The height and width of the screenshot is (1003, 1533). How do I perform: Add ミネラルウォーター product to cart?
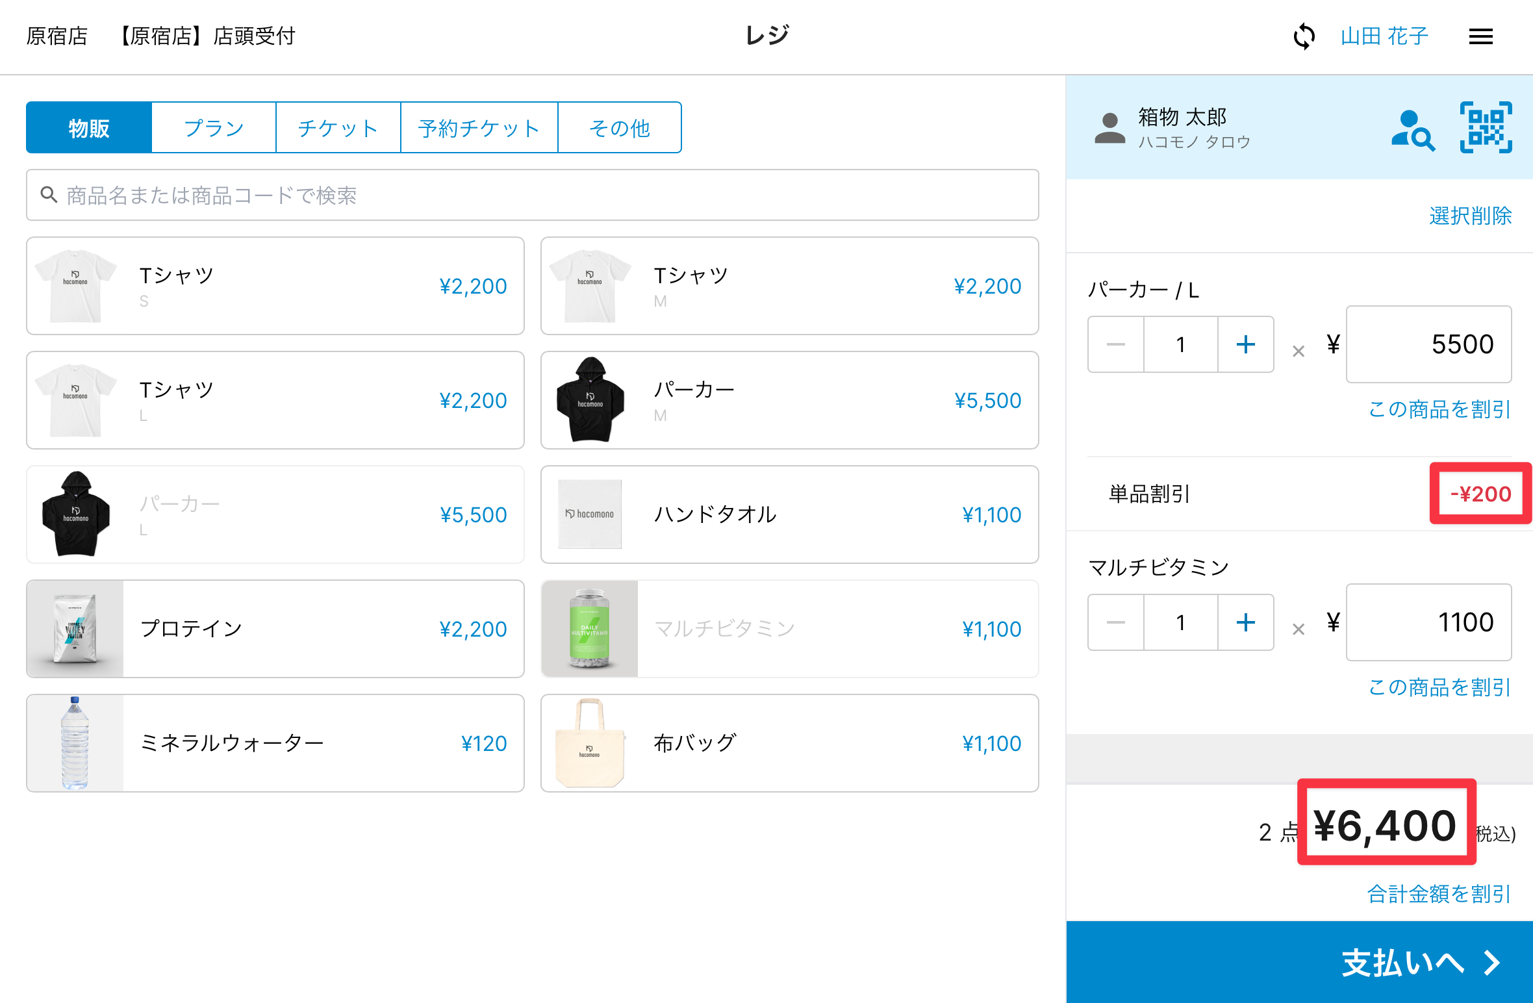275,743
